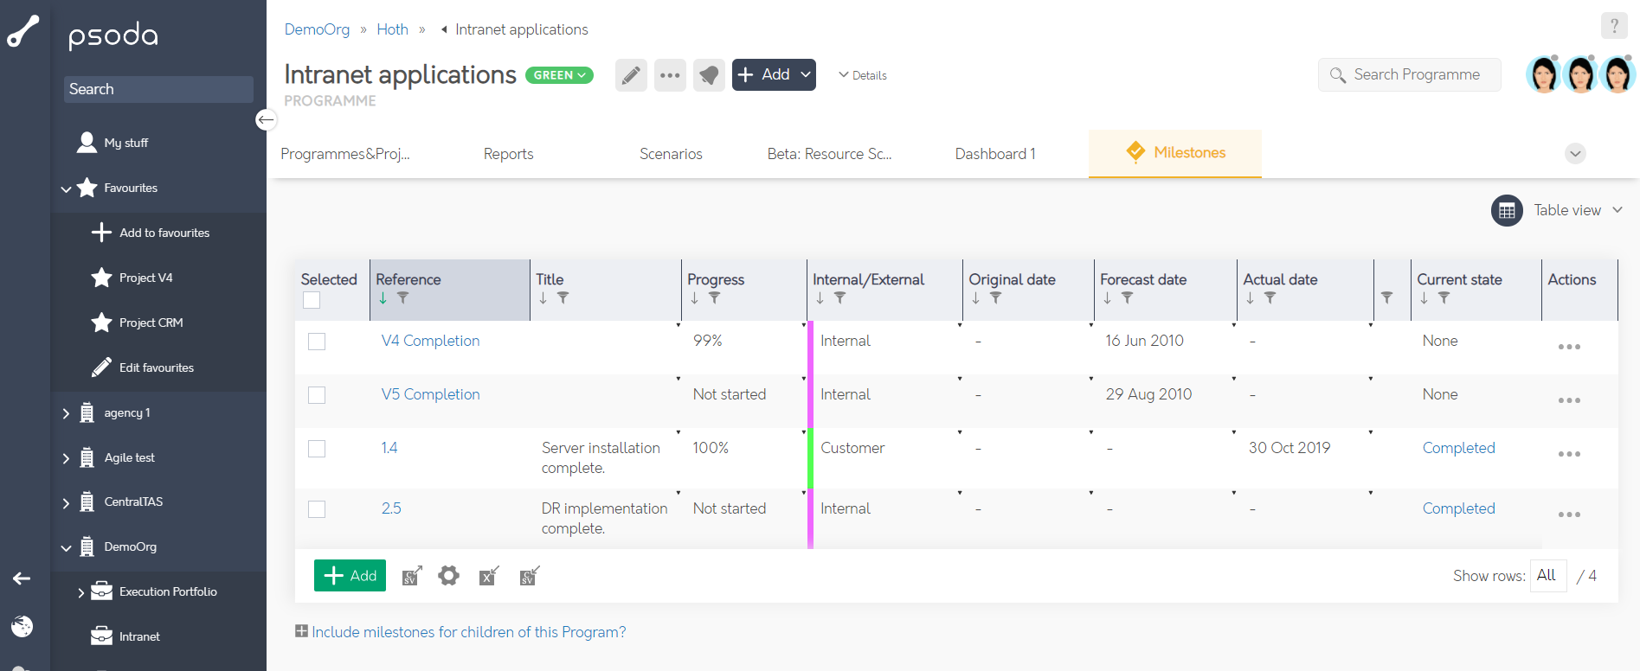This screenshot has width=1640, height=671.
Task: Check the select-all checkbox in Selected header
Action: [x=312, y=300]
